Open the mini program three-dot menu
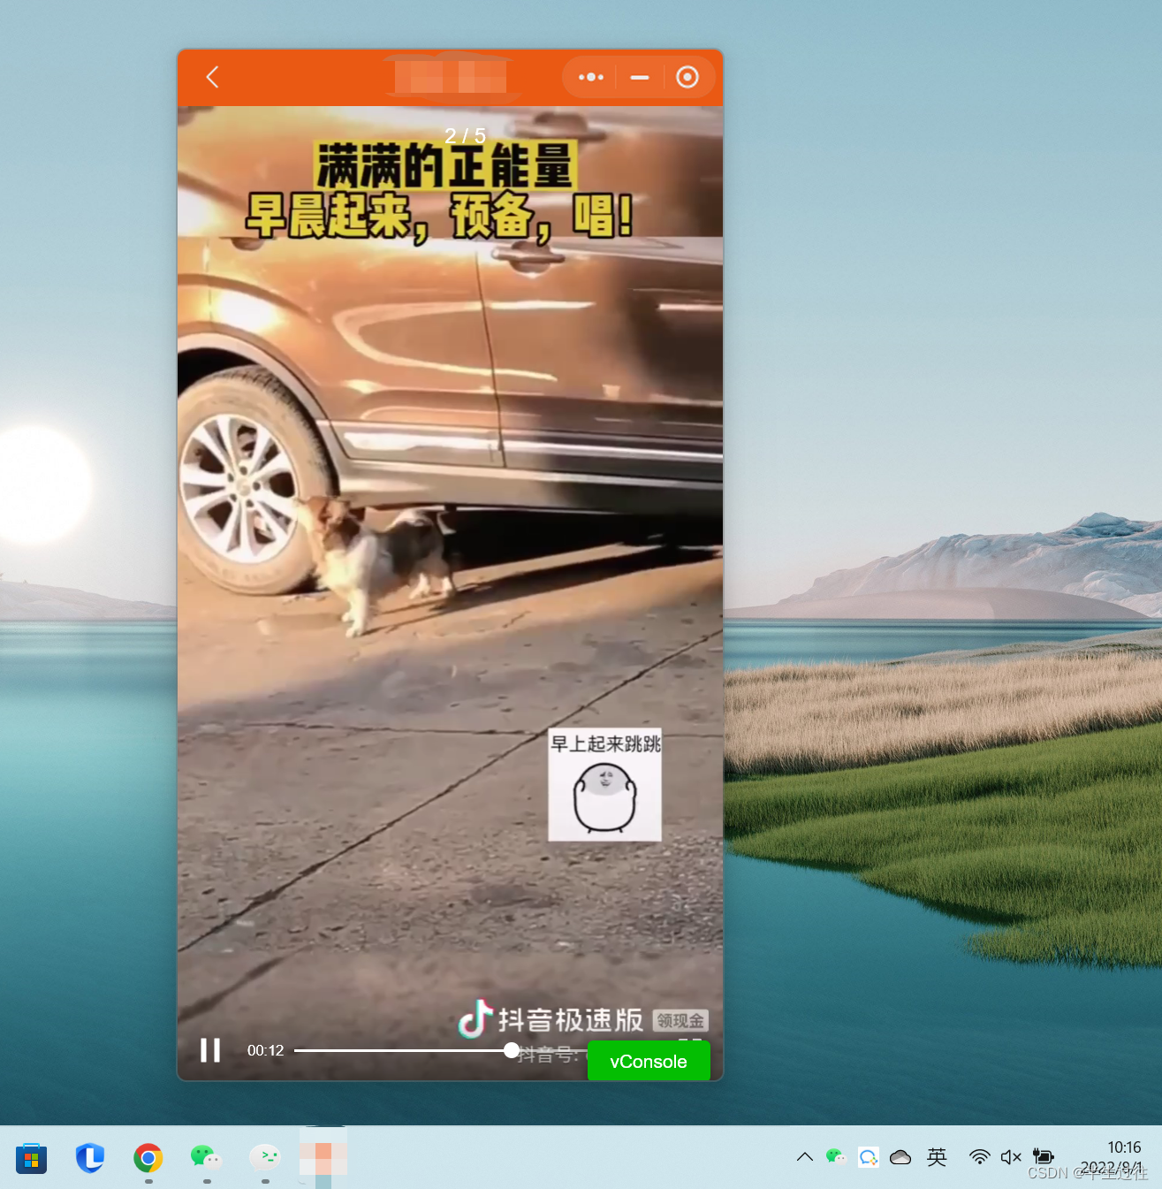The height and width of the screenshot is (1189, 1162). click(x=590, y=77)
